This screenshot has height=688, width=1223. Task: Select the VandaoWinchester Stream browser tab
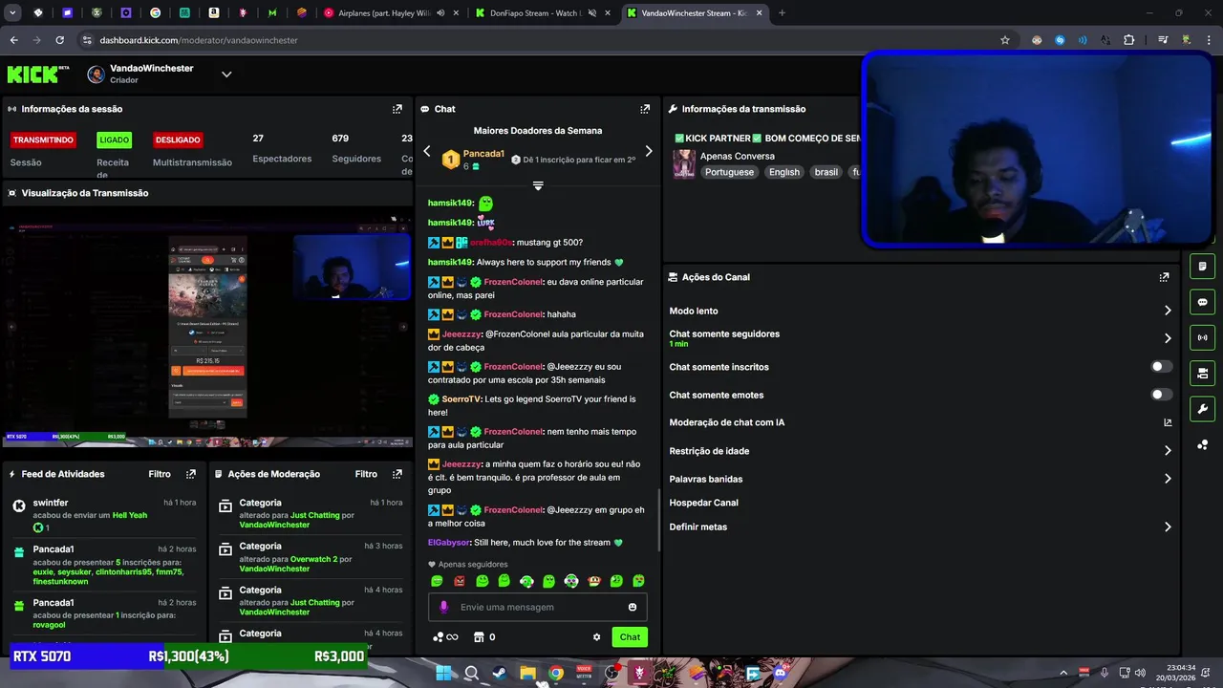tap(695, 13)
